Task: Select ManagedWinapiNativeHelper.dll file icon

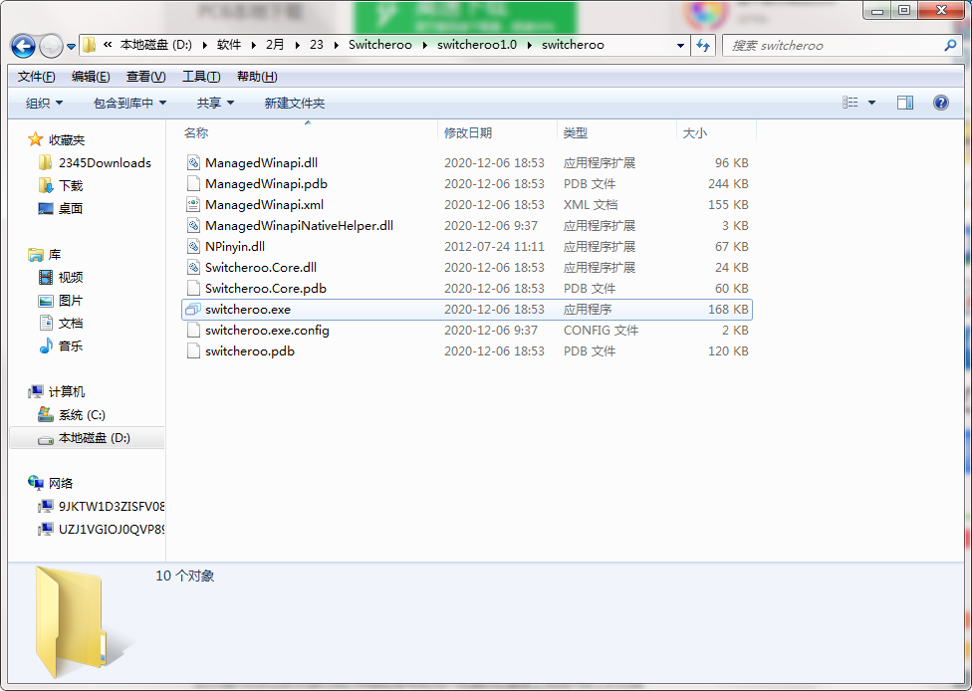Action: (x=193, y=226)
